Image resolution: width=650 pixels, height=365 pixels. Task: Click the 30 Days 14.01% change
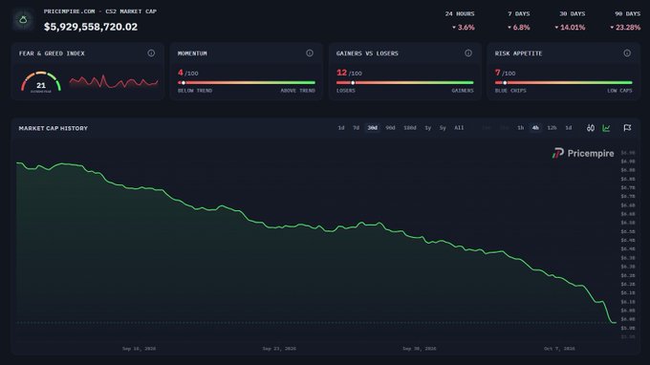pyautogui.click(x=570, y=28)
